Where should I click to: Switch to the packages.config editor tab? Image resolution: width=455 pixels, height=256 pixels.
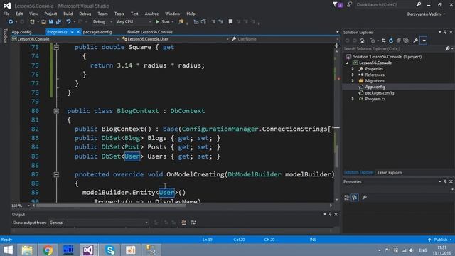[97, 32]
